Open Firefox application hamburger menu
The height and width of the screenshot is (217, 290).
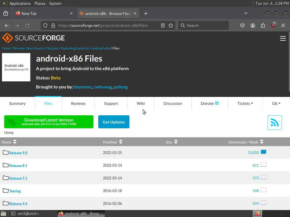tap(283, 25)
